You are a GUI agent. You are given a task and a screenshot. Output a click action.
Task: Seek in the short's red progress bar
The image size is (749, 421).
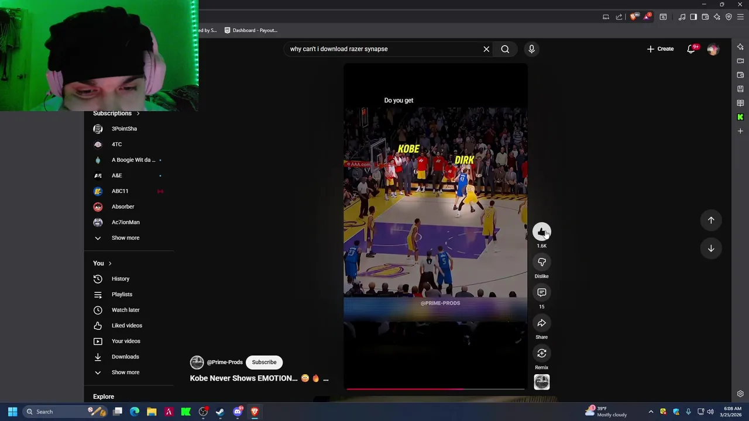pyautogui.click(x=436, y=389)
